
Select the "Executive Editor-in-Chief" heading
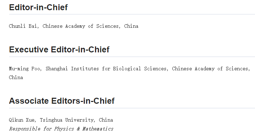tap(59, 50)
